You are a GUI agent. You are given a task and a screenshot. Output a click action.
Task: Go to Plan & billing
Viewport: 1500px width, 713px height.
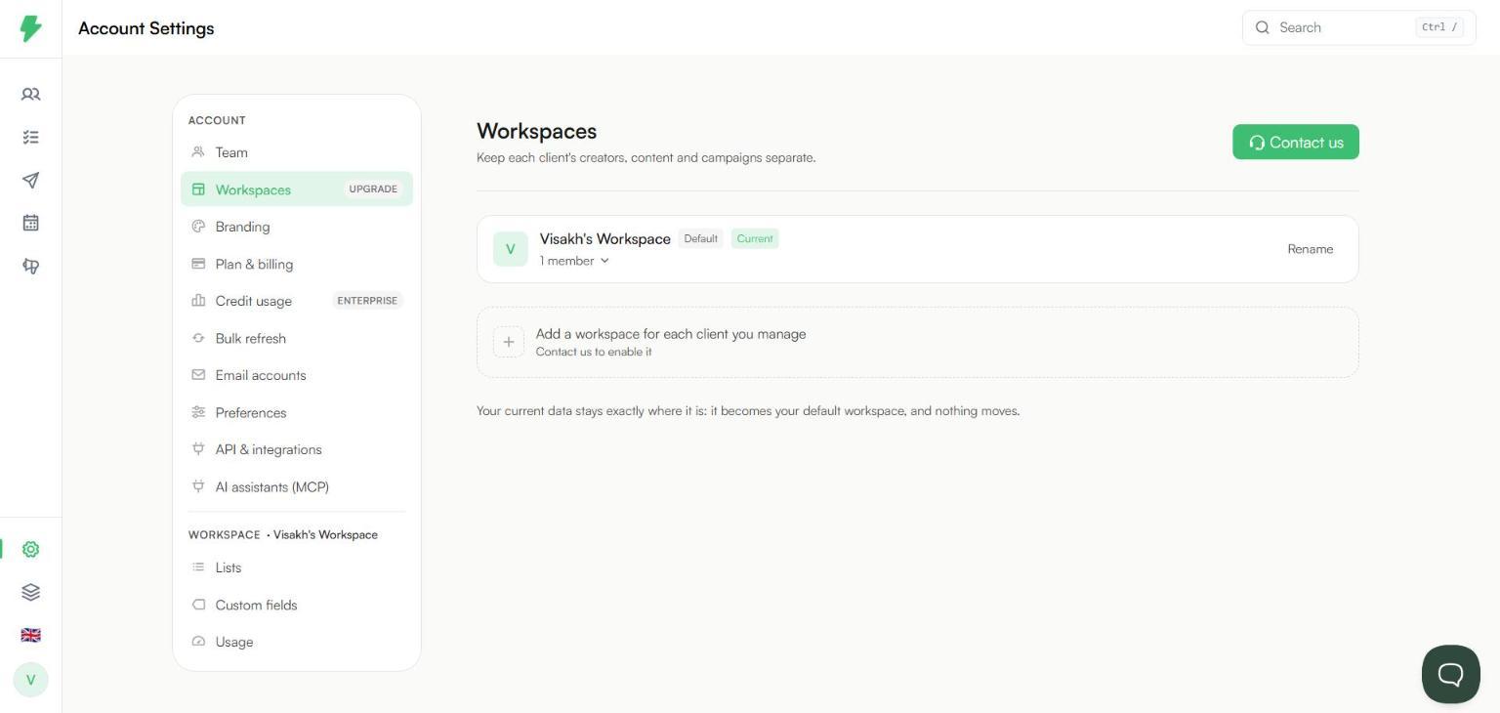point(297,264)
